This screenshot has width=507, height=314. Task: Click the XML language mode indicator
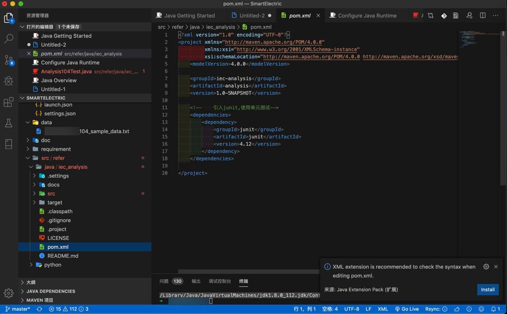coord(383,309)
